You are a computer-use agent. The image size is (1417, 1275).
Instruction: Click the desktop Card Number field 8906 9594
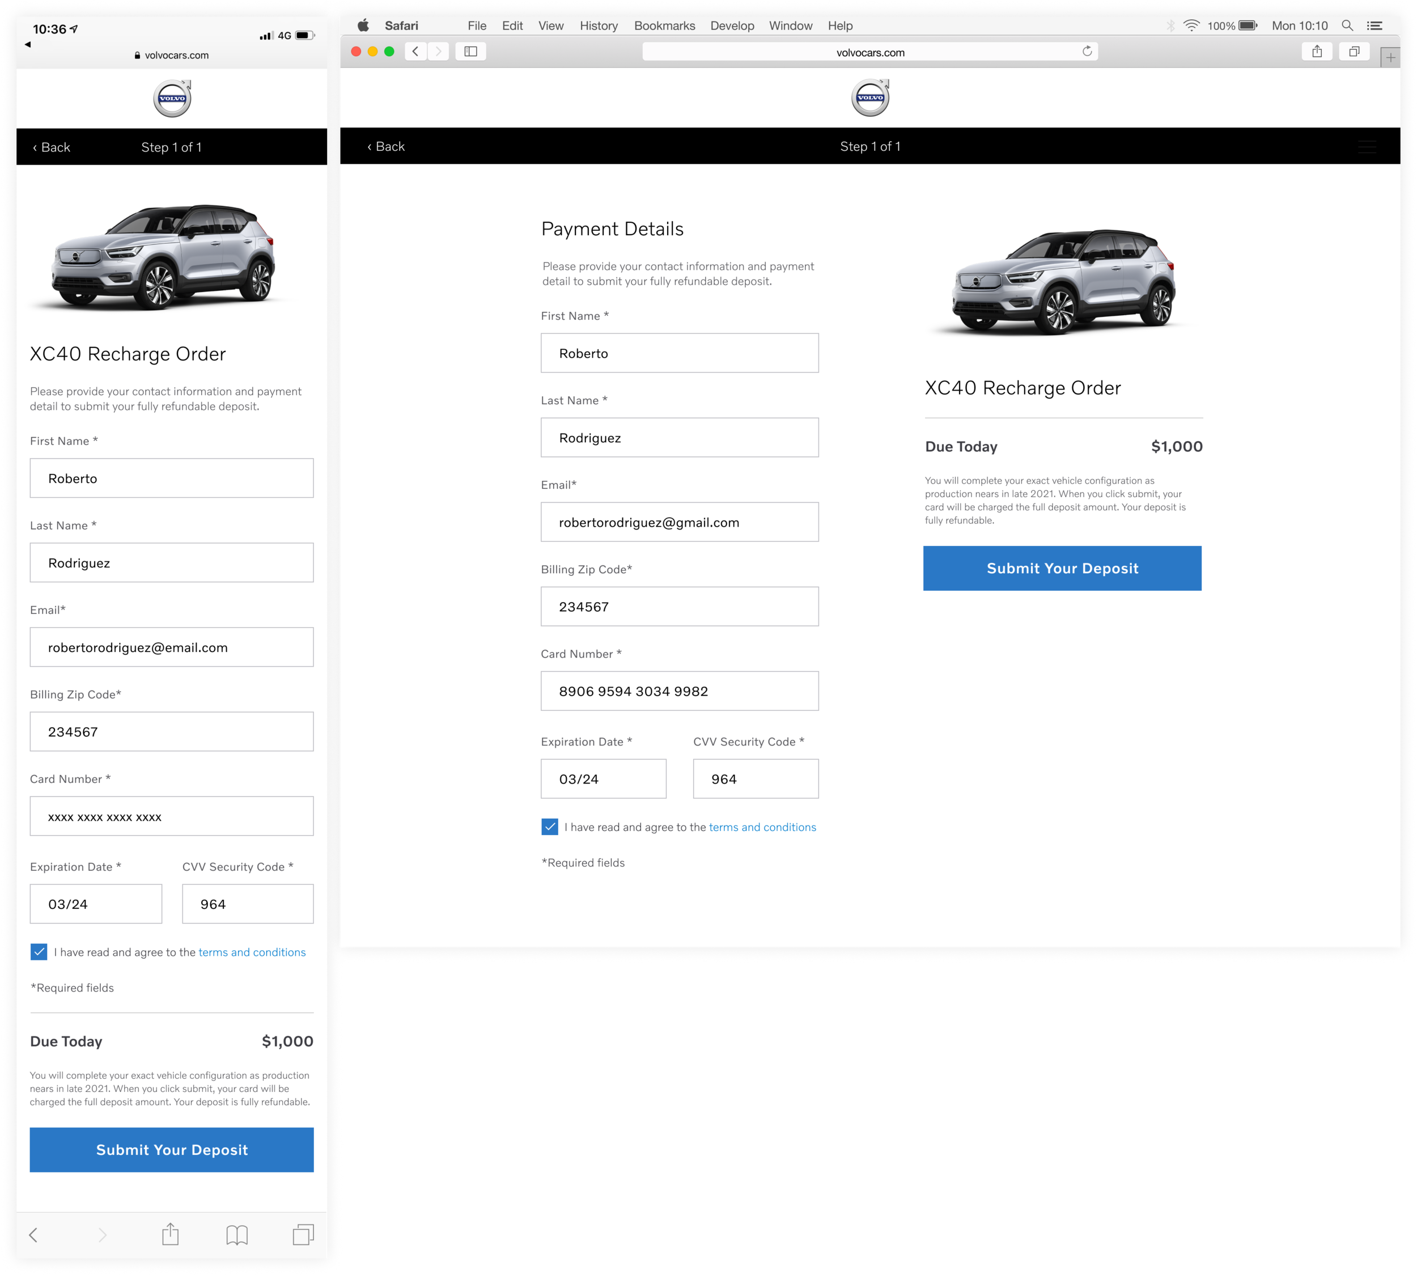point(680,691)
